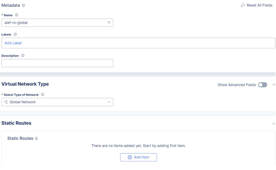Click into the Description input field
This screenshot has width=276, height=170.
coord(57,63)
